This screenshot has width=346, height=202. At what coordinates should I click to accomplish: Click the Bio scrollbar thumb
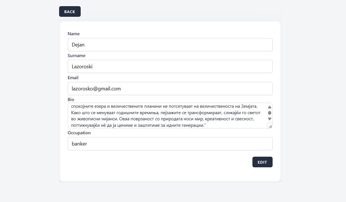click(270, 113)
